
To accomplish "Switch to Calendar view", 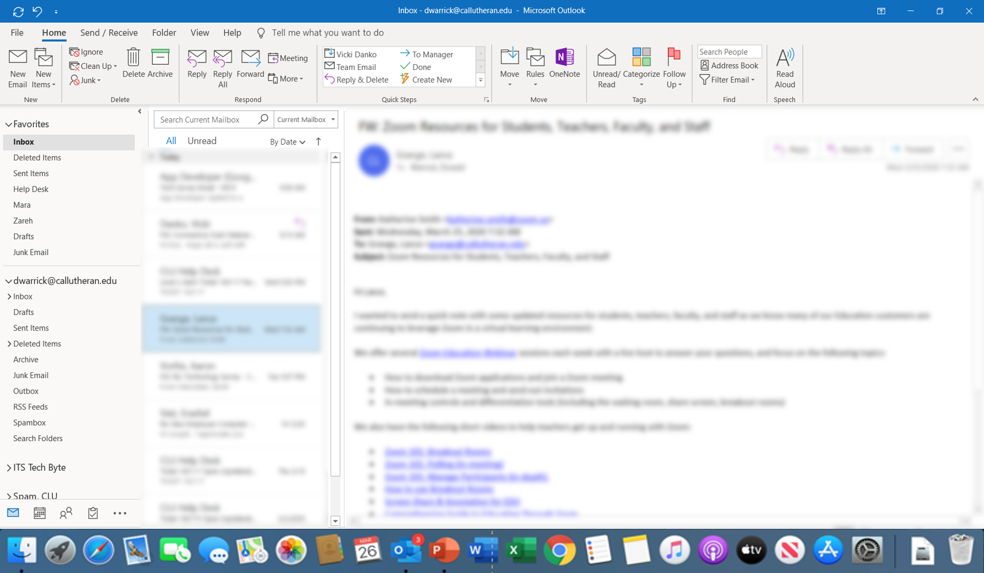I will tap(40, 513).
